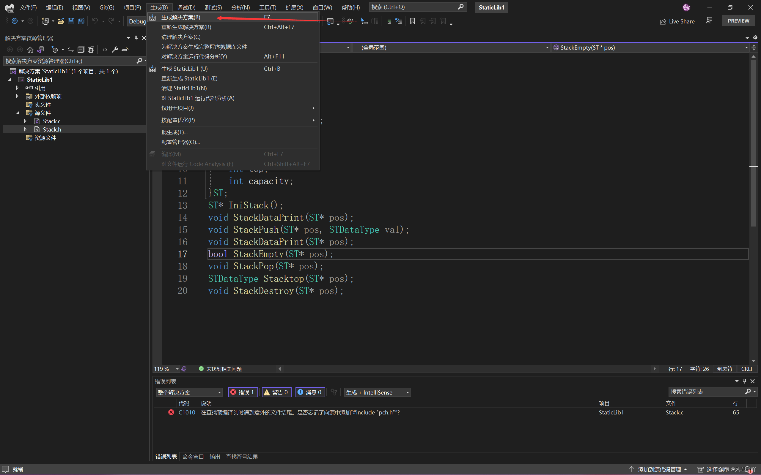The width and height of the screenshot is (761, 475).
Task: Click the Open File folder icon
Action: point(61,21)
